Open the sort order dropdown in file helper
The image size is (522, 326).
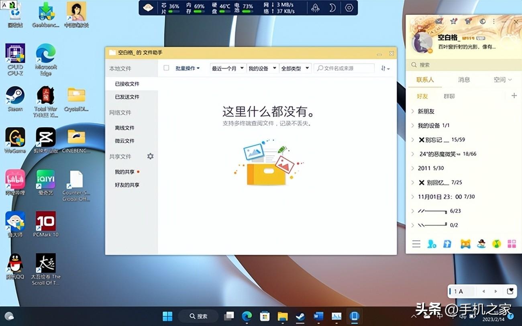385,69
